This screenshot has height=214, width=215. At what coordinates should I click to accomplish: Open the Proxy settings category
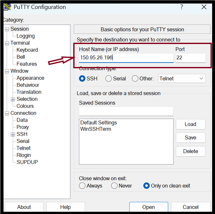pyautogui.click(x=23, y=127)
